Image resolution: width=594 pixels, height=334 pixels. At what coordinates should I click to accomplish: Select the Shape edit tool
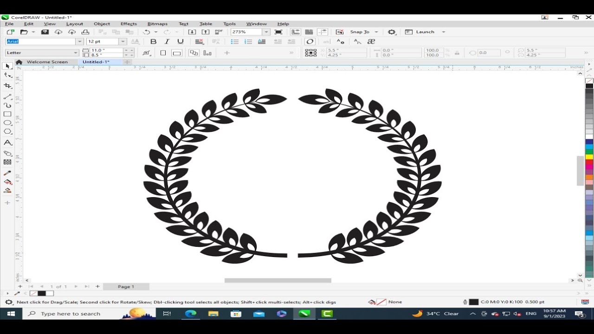tap(7, 75)
